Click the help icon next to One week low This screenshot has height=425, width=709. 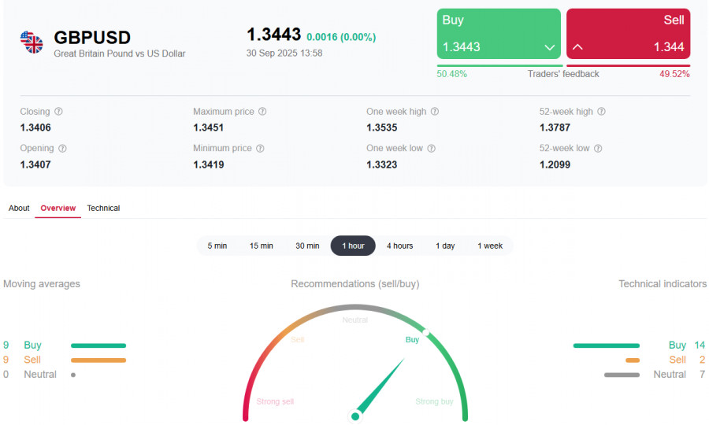coord(432,148)
